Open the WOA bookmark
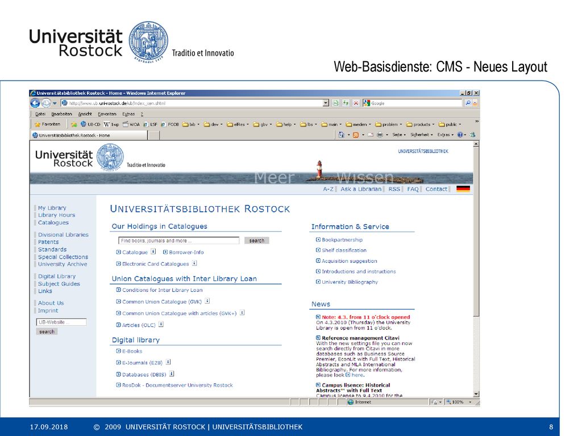Image resolution: width=582 pixels, height=436 pixels. (x=131, y=124)
